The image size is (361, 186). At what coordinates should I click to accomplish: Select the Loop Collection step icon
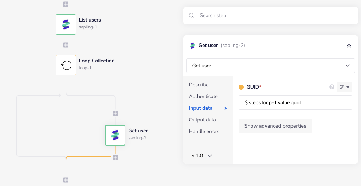point(66,65)
